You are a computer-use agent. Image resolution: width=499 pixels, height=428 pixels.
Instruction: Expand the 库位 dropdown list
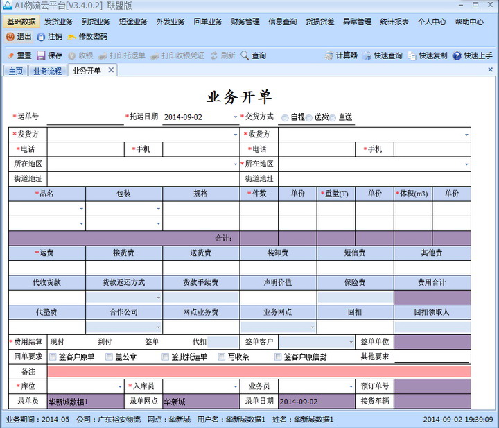click(x=119, y=386)
